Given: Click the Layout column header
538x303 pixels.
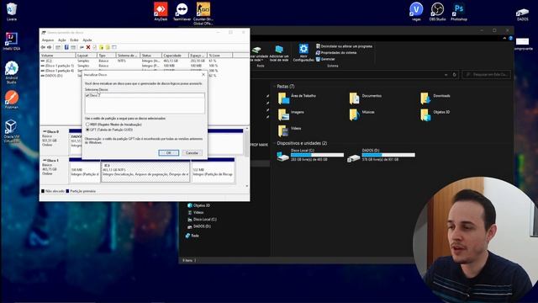Looking at the screenshot, I should tap(86, 56).
